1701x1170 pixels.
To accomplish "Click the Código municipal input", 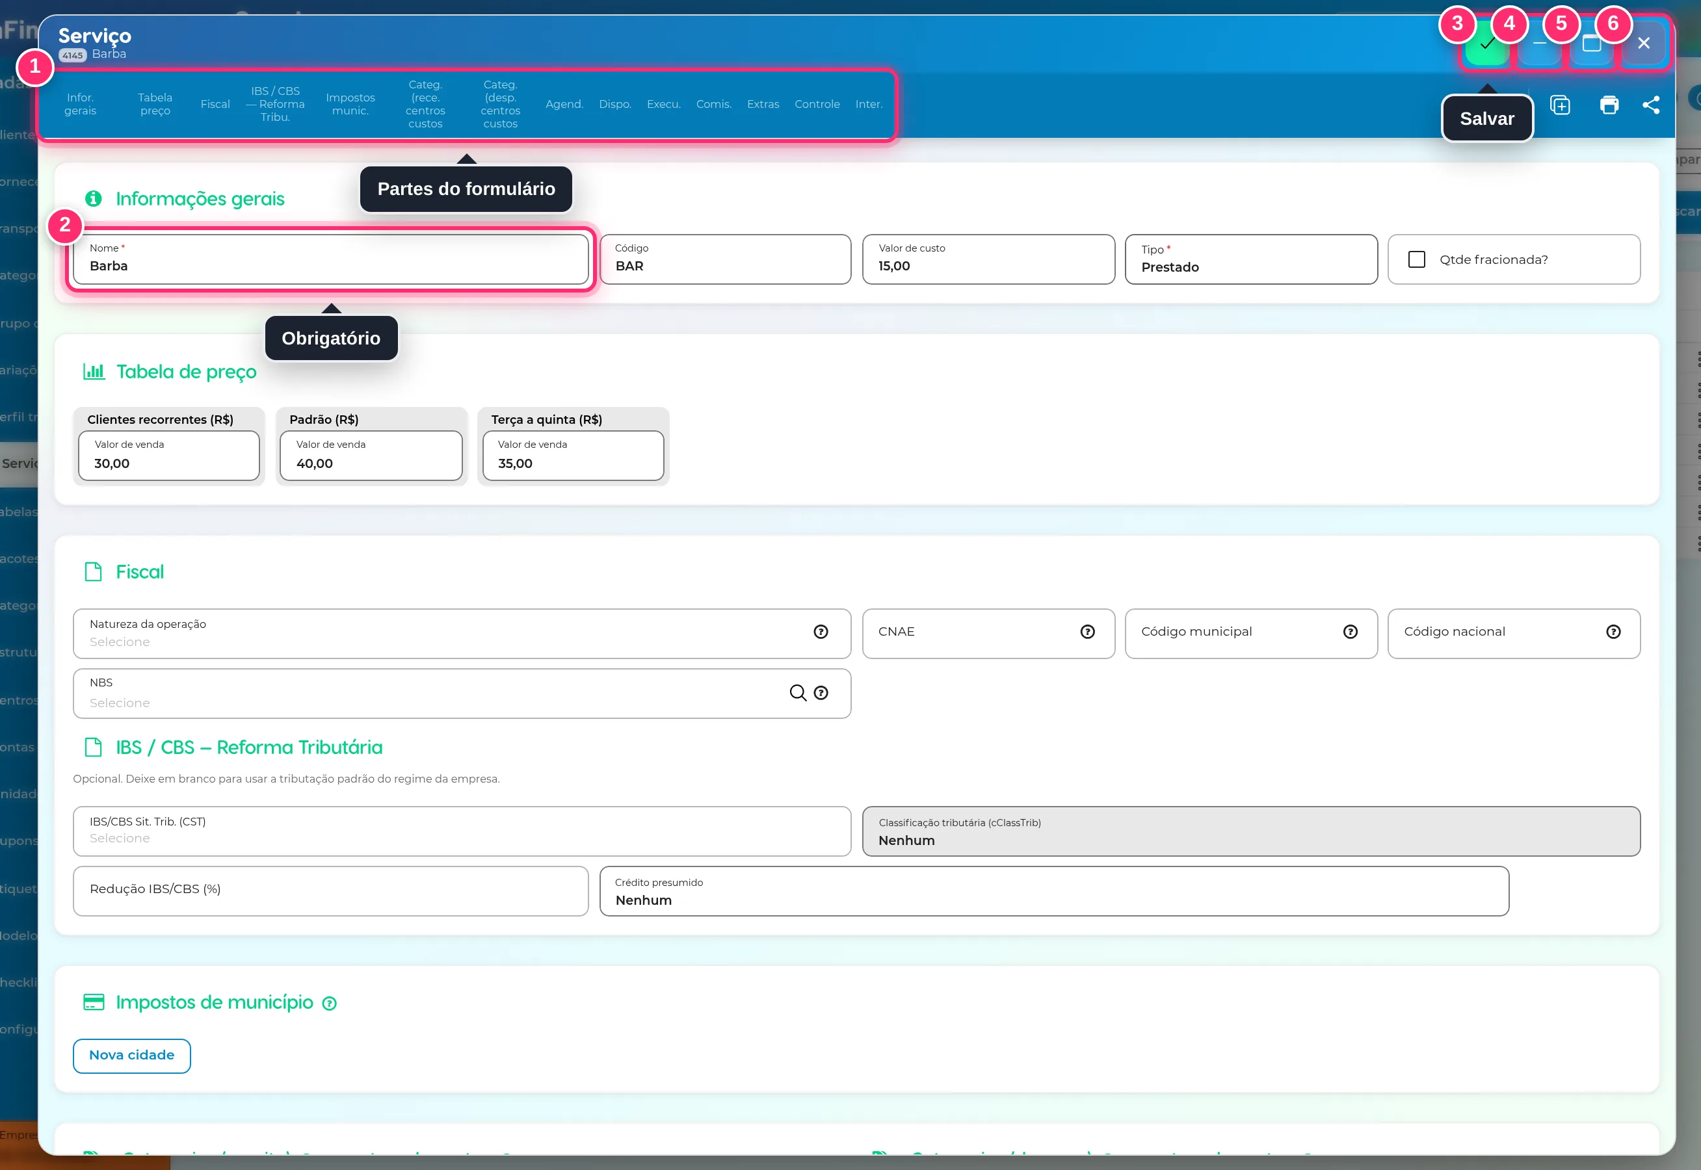I will point(1251,633).
